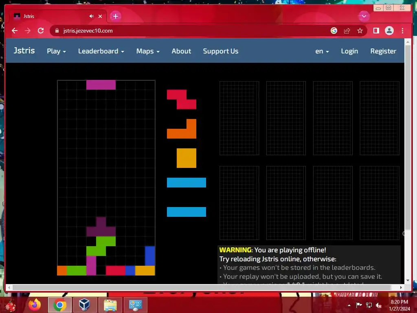Screen dimensions: 417x313
Task: Go back using the browser back arrow
Action: point(15,31)
